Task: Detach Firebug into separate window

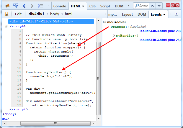Action: [173, 5]
